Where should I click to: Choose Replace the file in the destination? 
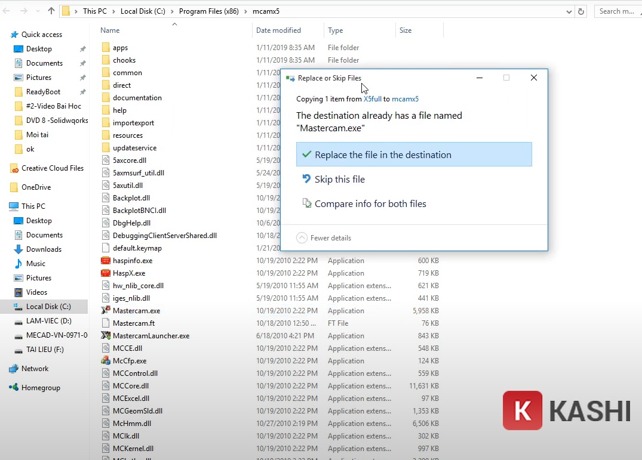click(381, 154)
